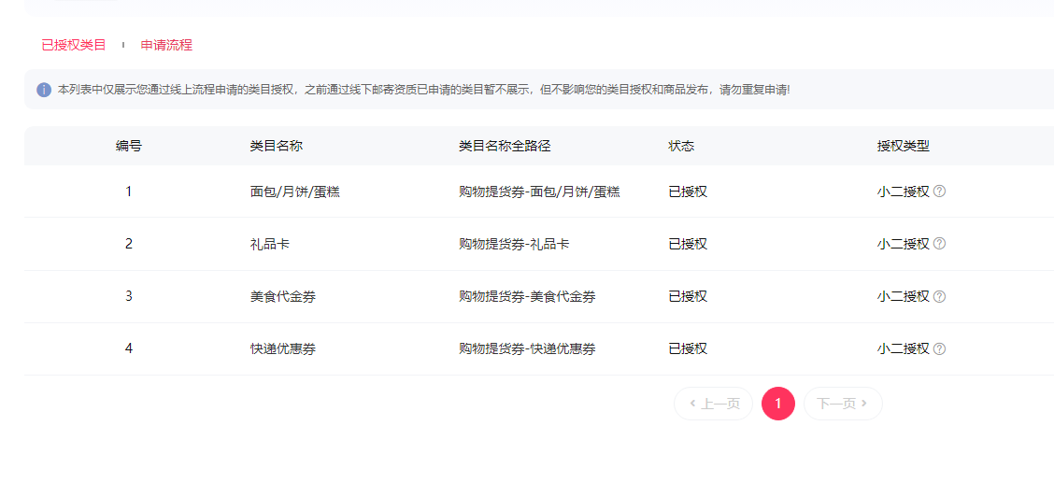The height and width of the screenshot is (497, 1054).
Task: Go to previous page with 上一页
Action: click(x=713, y=404)
